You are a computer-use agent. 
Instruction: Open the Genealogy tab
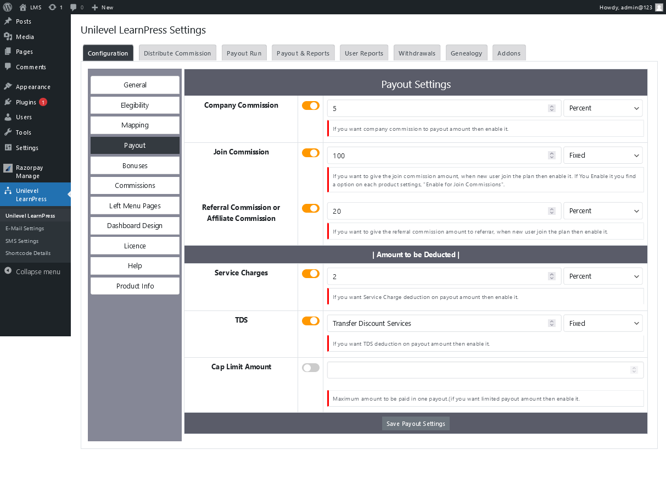click(466, 53)
